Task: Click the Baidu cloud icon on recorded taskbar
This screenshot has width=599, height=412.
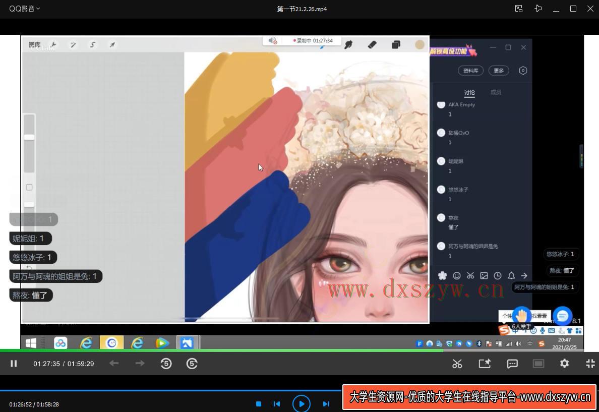Action: pyautogui.click(x=61, y=343)
